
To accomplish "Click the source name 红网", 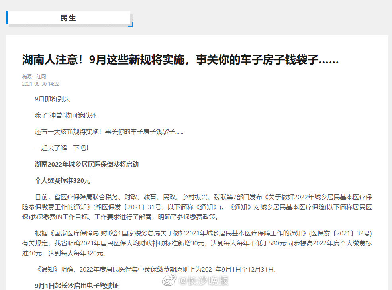I will click(x=41, y=76).
